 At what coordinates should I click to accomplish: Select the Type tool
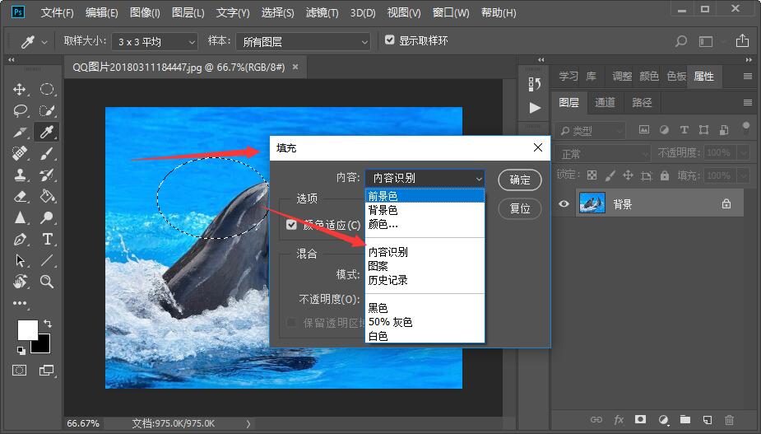pyautogui.click(x=47, y=239)
